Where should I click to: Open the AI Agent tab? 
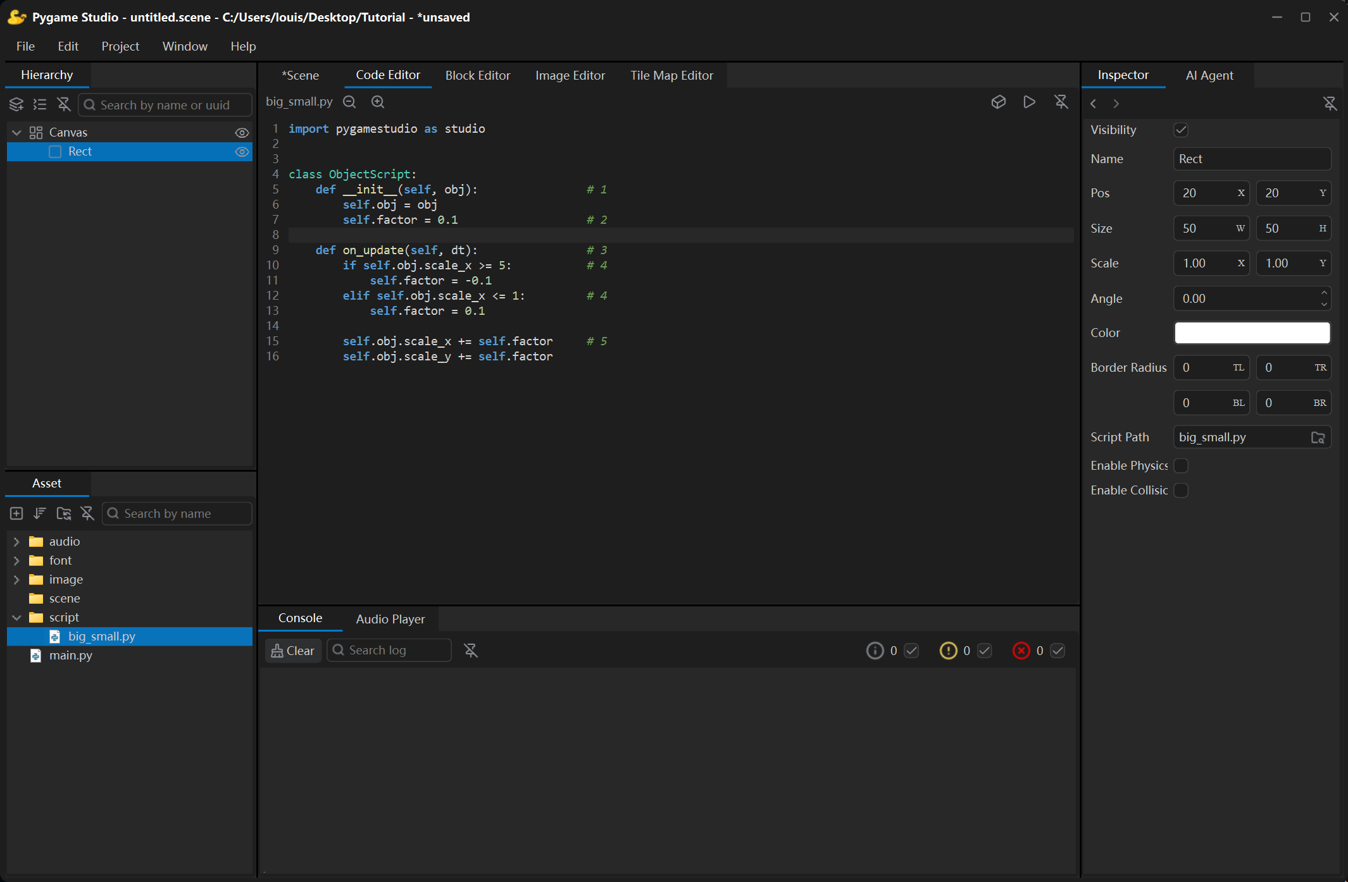1209,75
